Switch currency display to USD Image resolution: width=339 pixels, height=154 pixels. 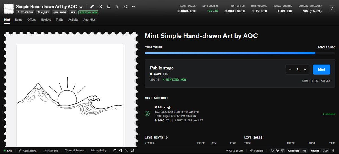coord(325,151)
